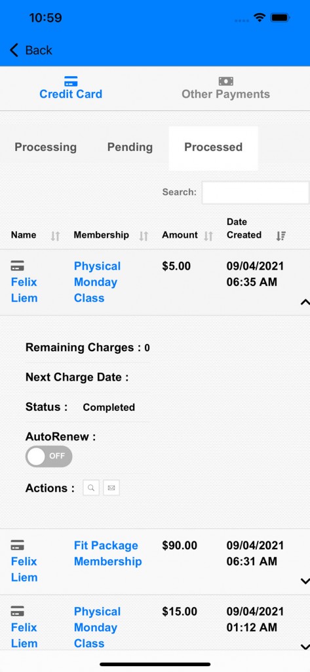Open the Credit Card tab

71,89
